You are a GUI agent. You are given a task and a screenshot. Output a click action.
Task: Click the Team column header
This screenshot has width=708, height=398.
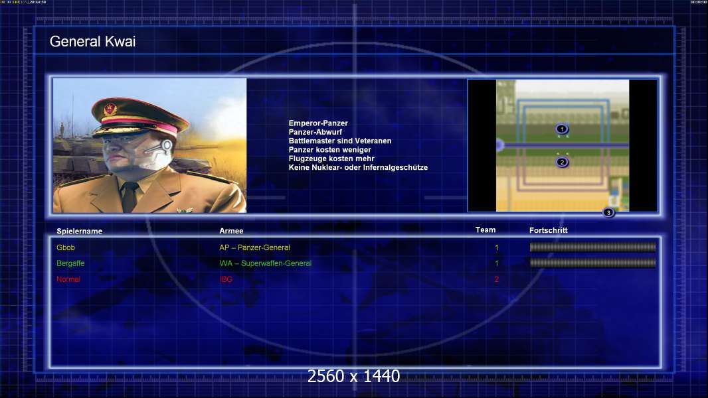[486, 230]
